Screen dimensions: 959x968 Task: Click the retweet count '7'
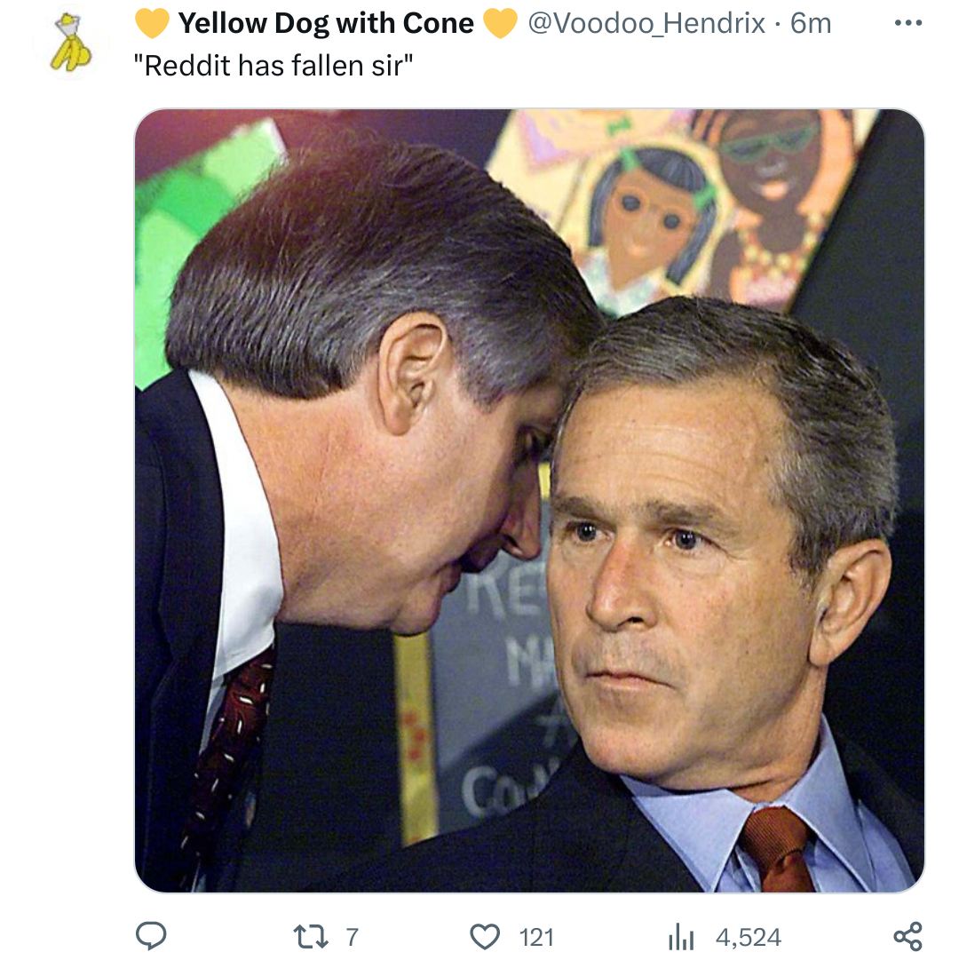[353, 937]
